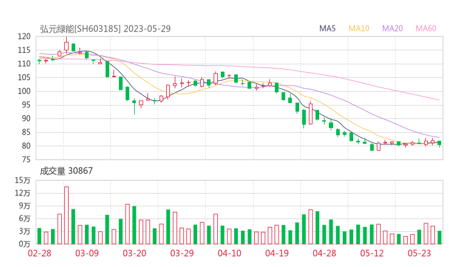The height and width of the screenshot is (267, 449).
Task: Click the 90 price axis label
Action: [x=26, y=118]
